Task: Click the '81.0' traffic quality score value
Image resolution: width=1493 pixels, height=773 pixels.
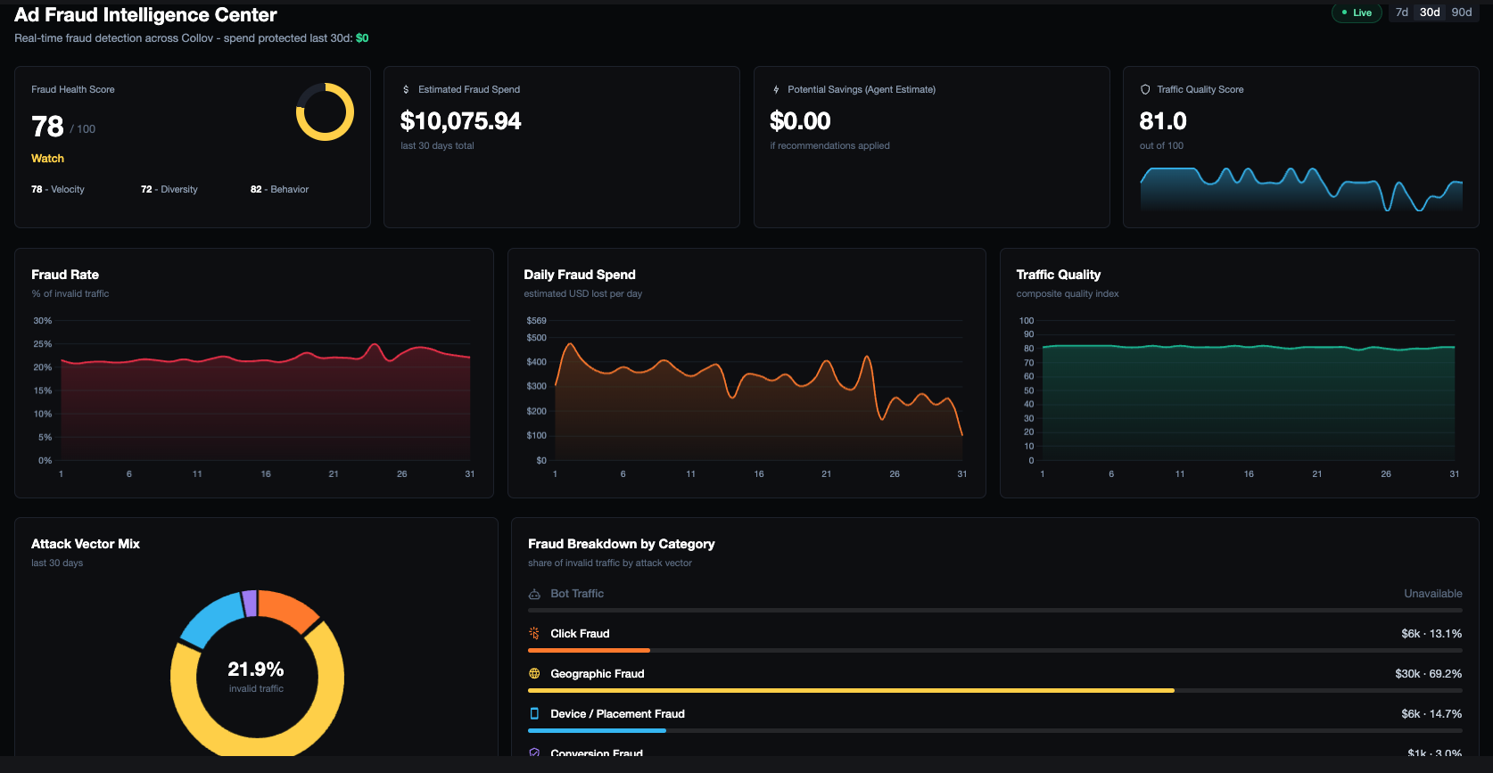Action: pos(1163,121)
